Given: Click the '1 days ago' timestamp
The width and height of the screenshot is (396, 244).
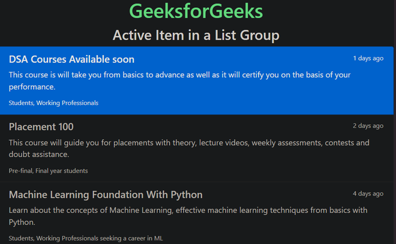Looking at the screenshot, I should tap(368, 59).
